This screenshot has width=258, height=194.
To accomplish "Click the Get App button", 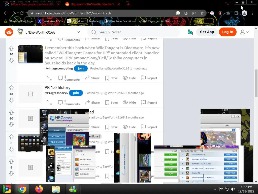I will click(x=207, y=32).
